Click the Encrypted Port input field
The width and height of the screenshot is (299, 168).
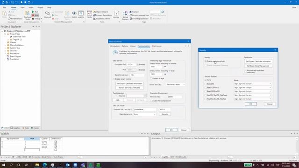[131, 64]
